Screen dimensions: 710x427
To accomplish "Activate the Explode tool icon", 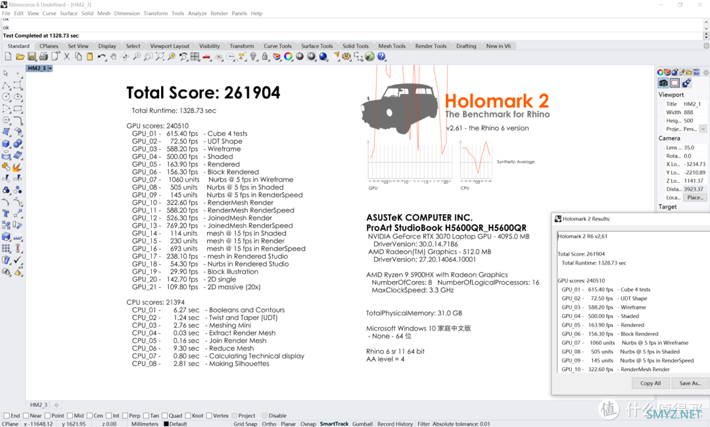I will click(x=18, y=167).
